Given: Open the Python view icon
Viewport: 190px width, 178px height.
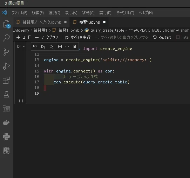Looking at the screenshot, I should [x=6, y=136].
